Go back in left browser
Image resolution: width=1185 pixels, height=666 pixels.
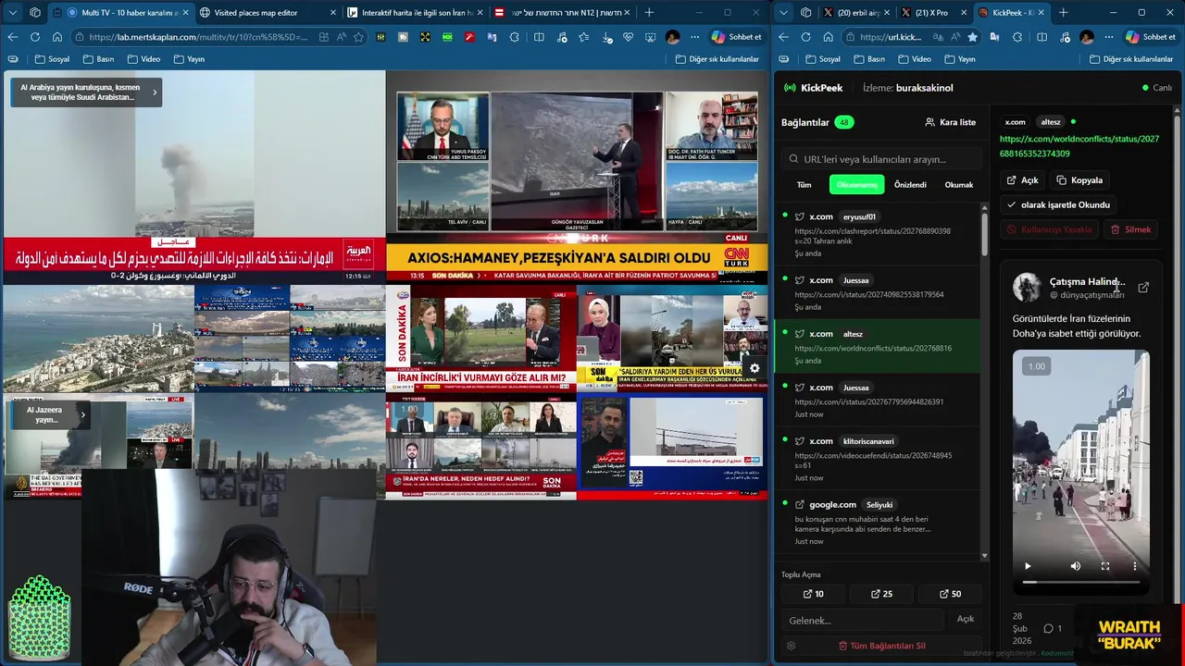pos(13,37)
